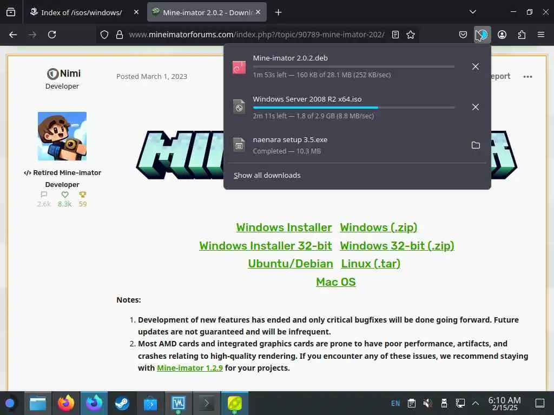Open Nimi's profile name link

tap(70, 73)
